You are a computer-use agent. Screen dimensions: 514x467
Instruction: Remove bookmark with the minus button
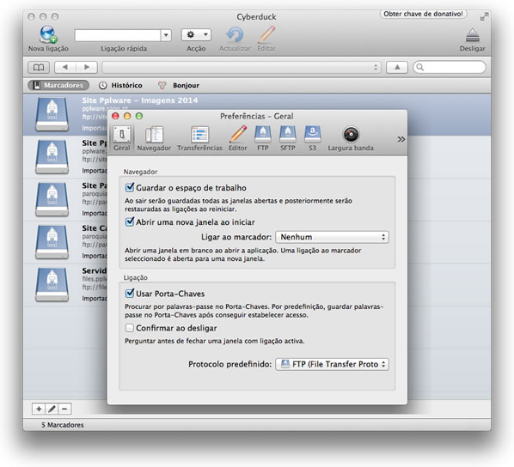64,409
